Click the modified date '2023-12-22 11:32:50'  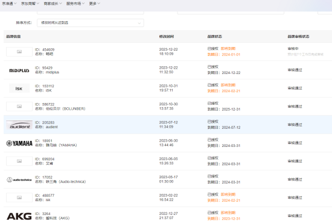[168, 70]
